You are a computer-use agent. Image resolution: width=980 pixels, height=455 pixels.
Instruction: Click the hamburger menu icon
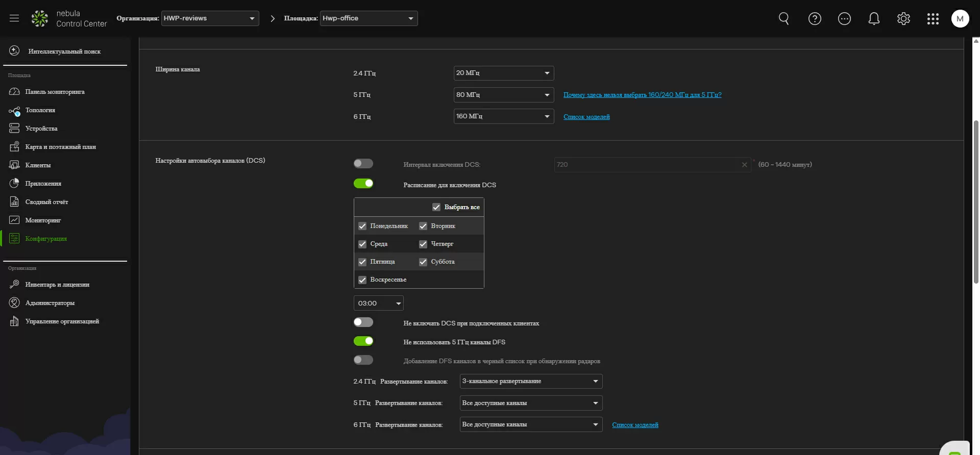[14, 18]
